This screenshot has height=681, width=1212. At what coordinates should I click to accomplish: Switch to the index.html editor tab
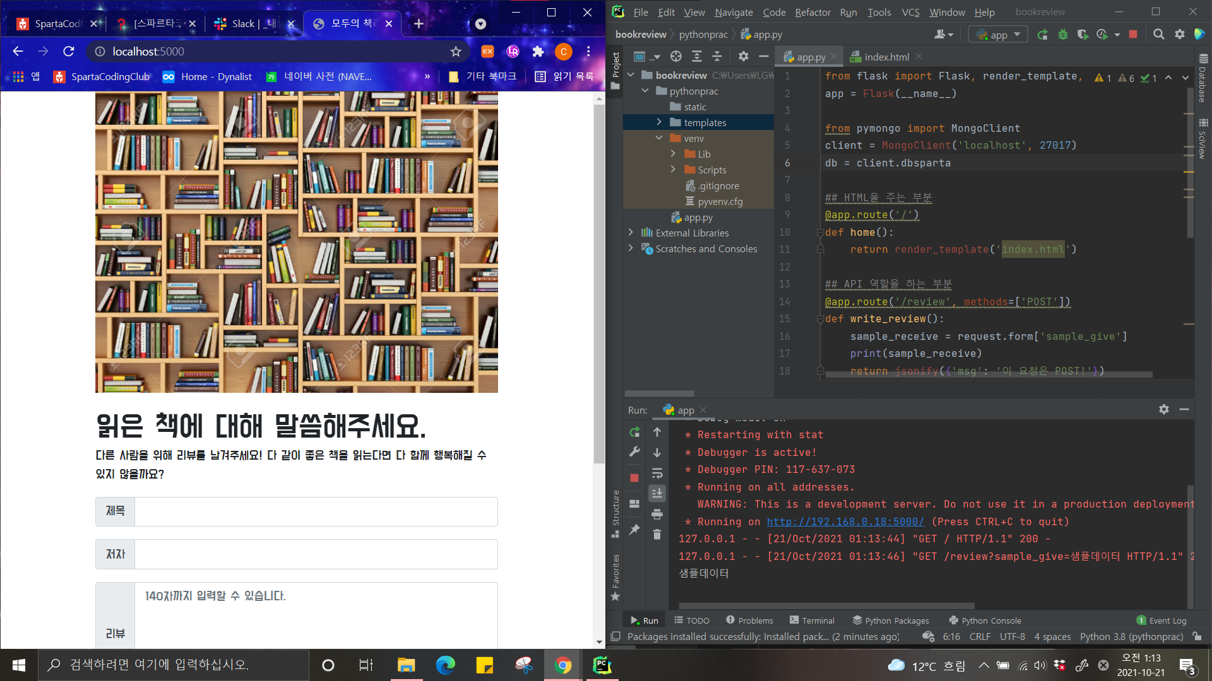point(886,57)
